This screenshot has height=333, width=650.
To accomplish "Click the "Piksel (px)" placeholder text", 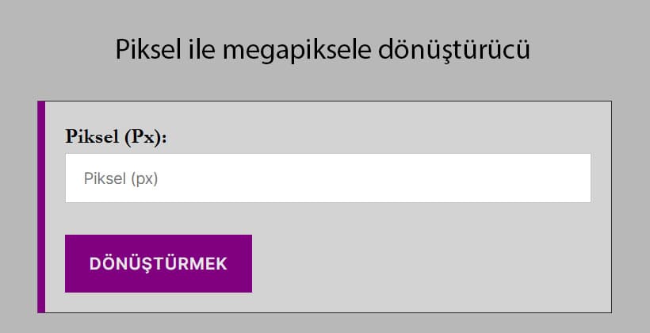I will tap(121, 179).
